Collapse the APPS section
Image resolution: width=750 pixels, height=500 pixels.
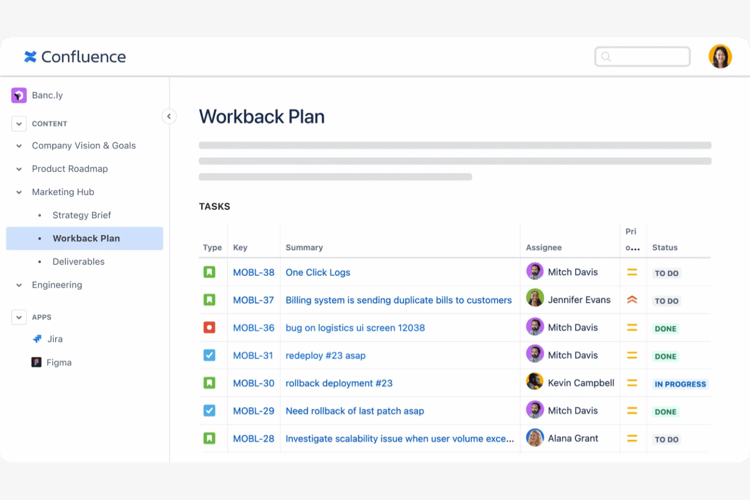pos(19,317)
